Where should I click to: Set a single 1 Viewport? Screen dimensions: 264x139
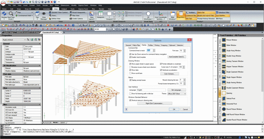click(109, 16)
